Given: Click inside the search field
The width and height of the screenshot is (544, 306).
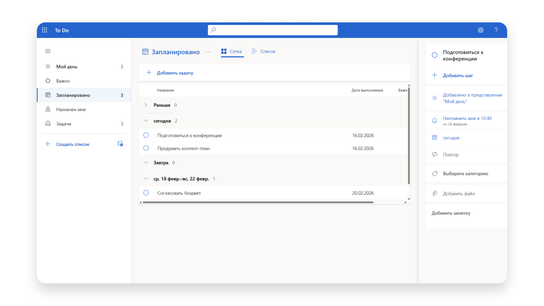Looking at the screenshot, I should coord(272,30).
